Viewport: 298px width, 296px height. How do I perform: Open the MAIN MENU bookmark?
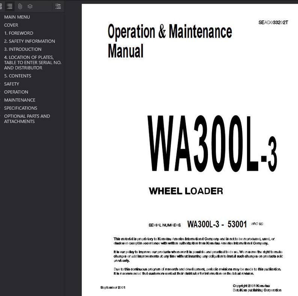point(17,17)
